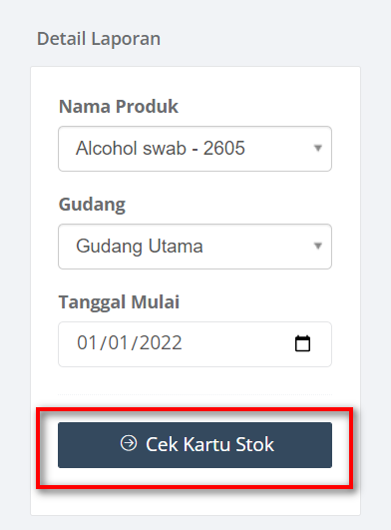Select the second 01 date segment

119,342
